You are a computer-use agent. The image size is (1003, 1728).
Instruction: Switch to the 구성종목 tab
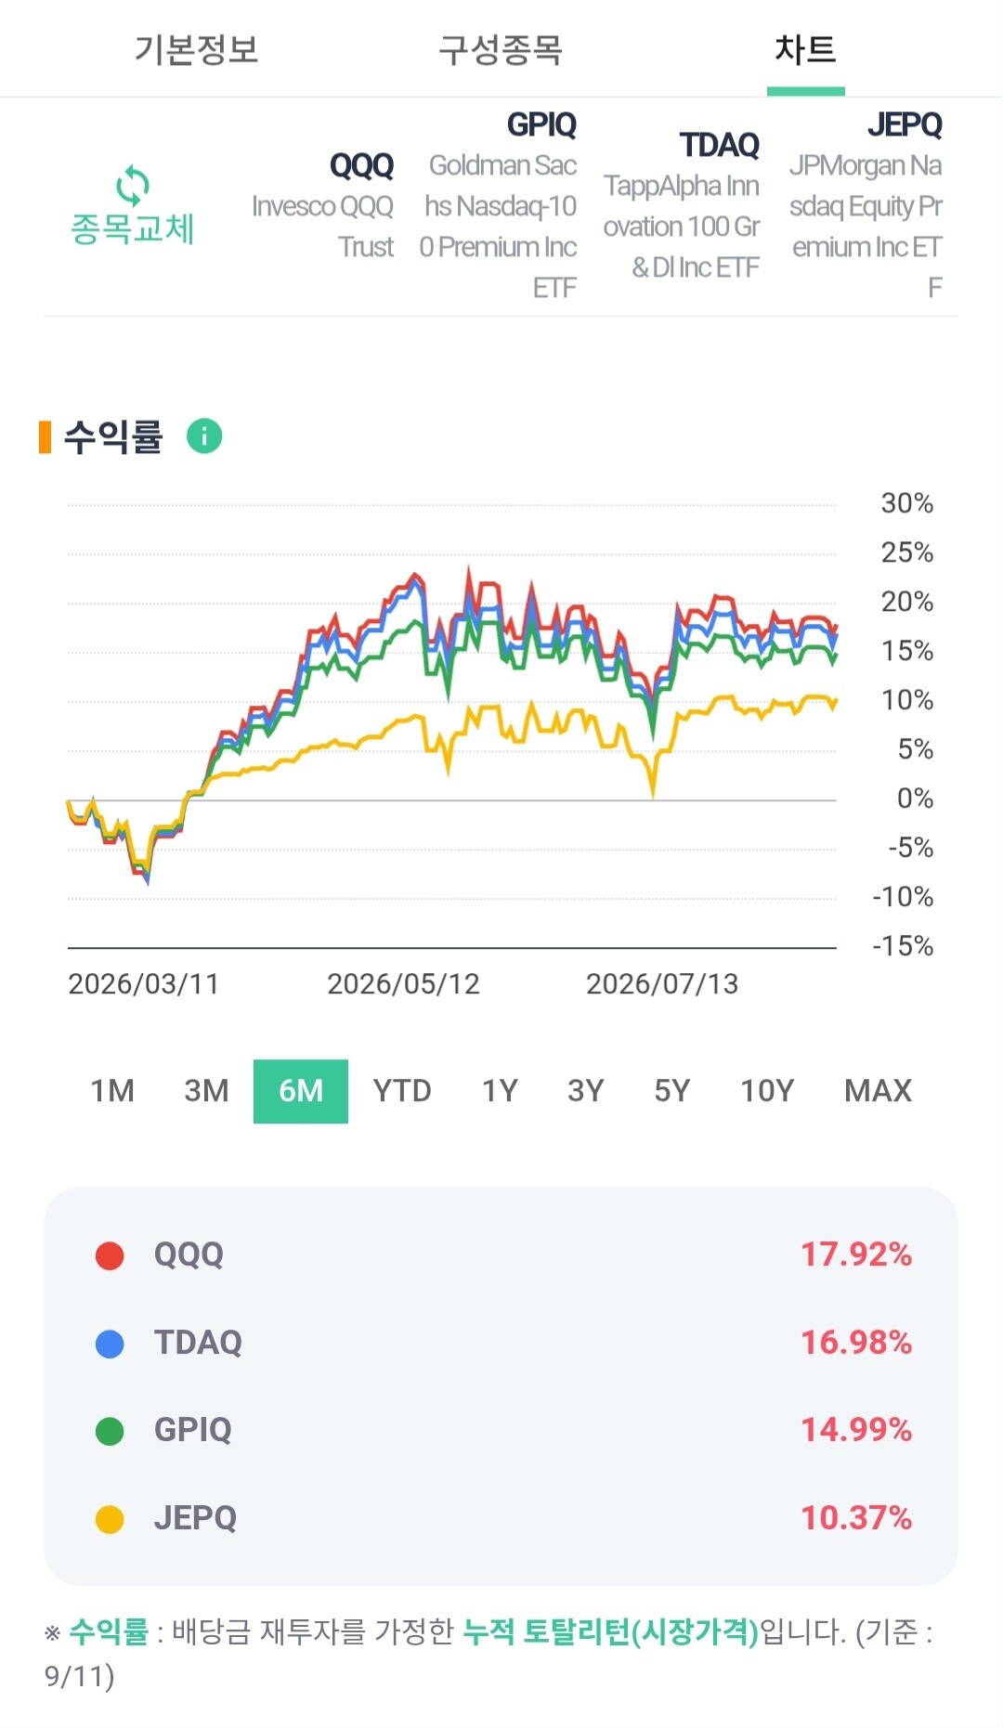501,49
